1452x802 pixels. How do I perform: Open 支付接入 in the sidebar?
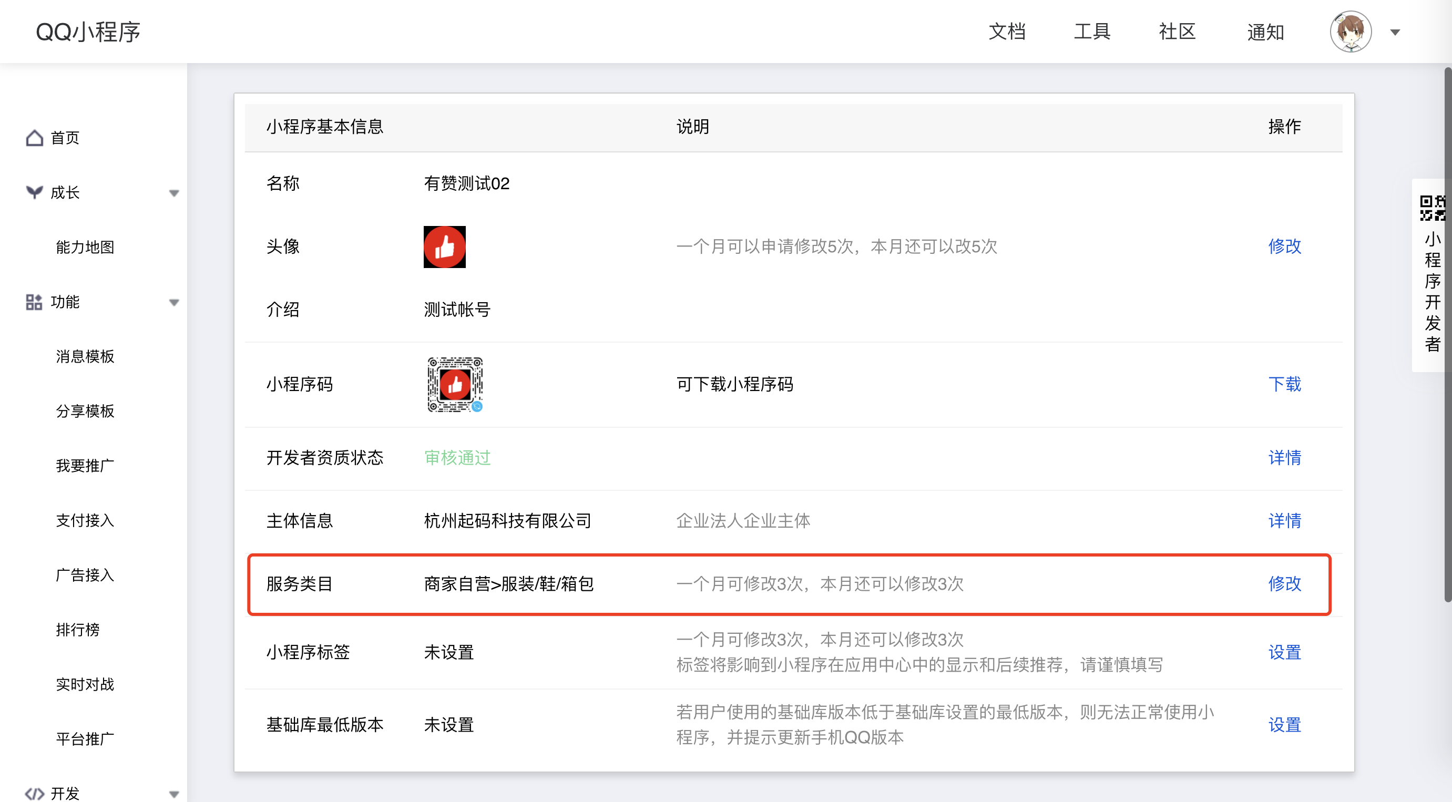point(85,521)
